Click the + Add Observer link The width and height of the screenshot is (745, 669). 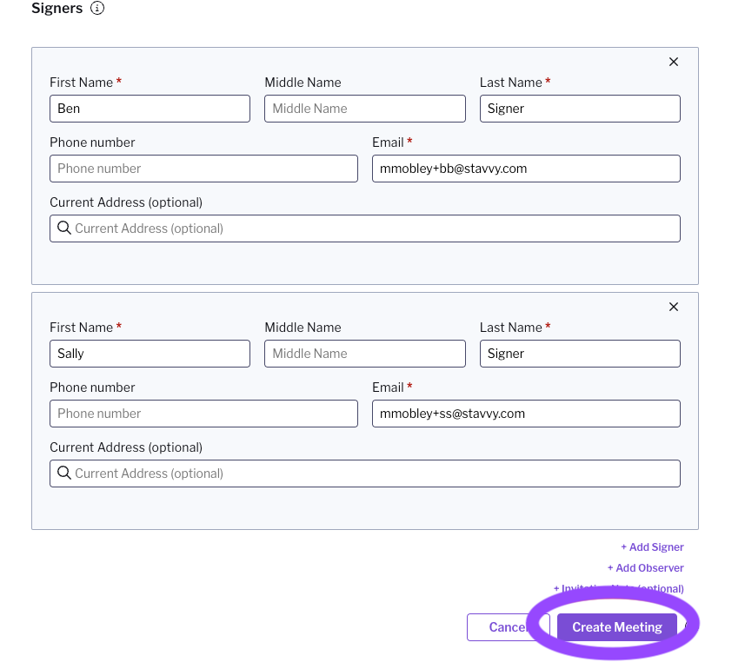point(645,568)
